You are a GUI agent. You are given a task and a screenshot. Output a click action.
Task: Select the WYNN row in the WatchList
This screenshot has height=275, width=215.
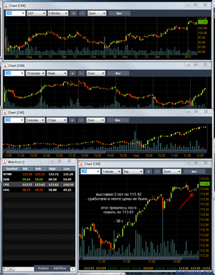click(38, 174)
